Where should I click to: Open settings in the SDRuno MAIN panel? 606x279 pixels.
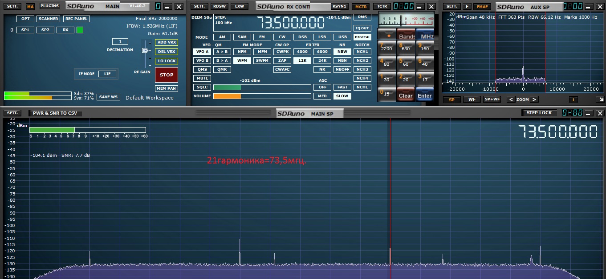click(13, 6)
